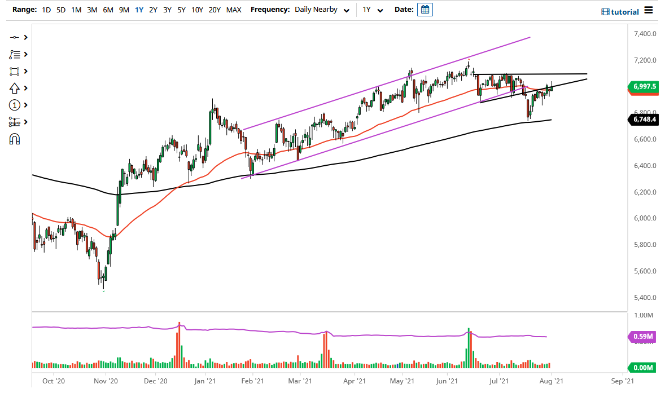Open the 1Y period dropdown
Image resolution: width=665 pixels, height=393 pixels.
tap(373, 10)
